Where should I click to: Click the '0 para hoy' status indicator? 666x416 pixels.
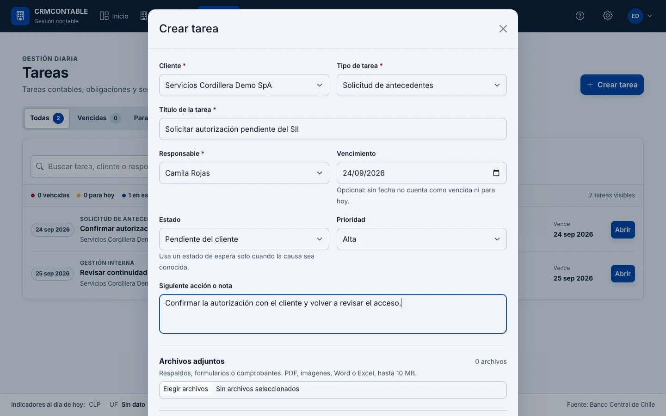(x=96, y=195)
